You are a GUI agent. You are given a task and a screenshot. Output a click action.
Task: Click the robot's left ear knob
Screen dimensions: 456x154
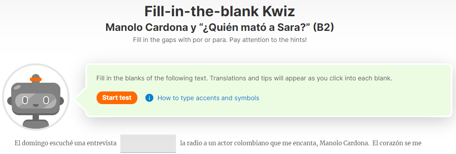click(9, 101)
